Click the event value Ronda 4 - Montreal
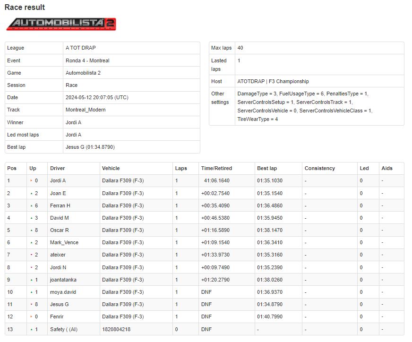Image resolution: width=412 pixels, height=342 pixels. click(87, 60)
